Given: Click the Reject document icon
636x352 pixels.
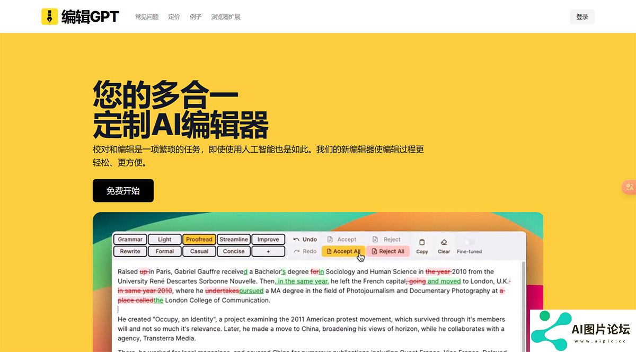Looking at the screenshot, I should tap(375, 240).
